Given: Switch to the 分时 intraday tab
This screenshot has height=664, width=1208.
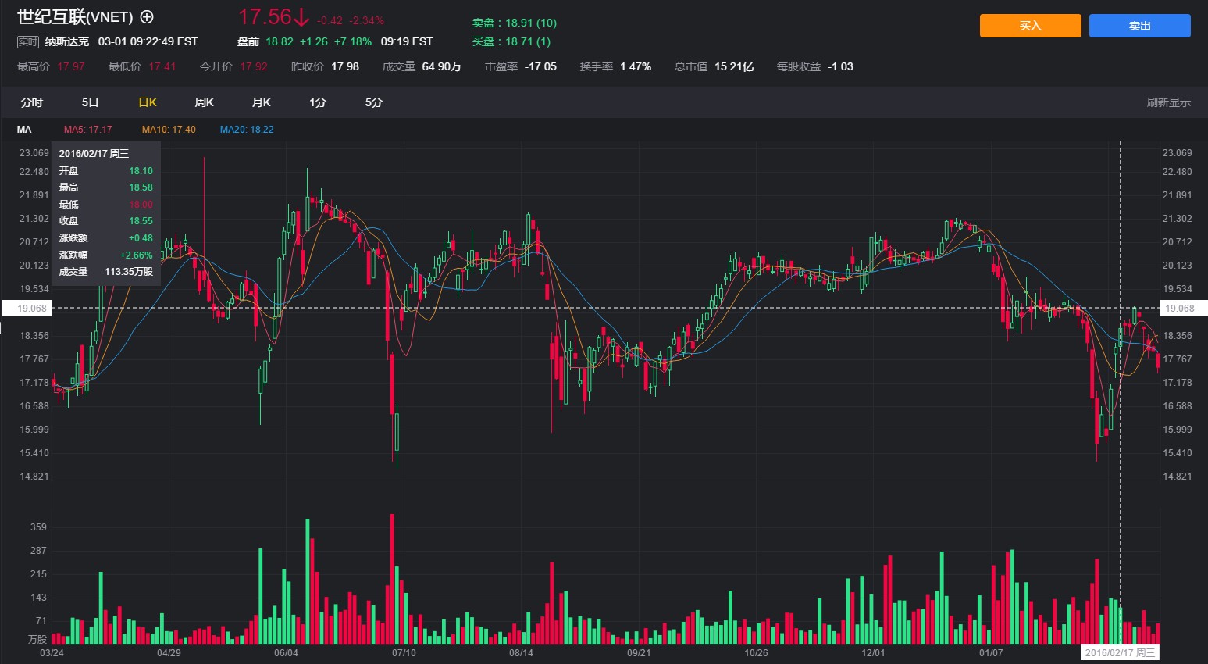Looking at the screenshot, I should (32, 102).
